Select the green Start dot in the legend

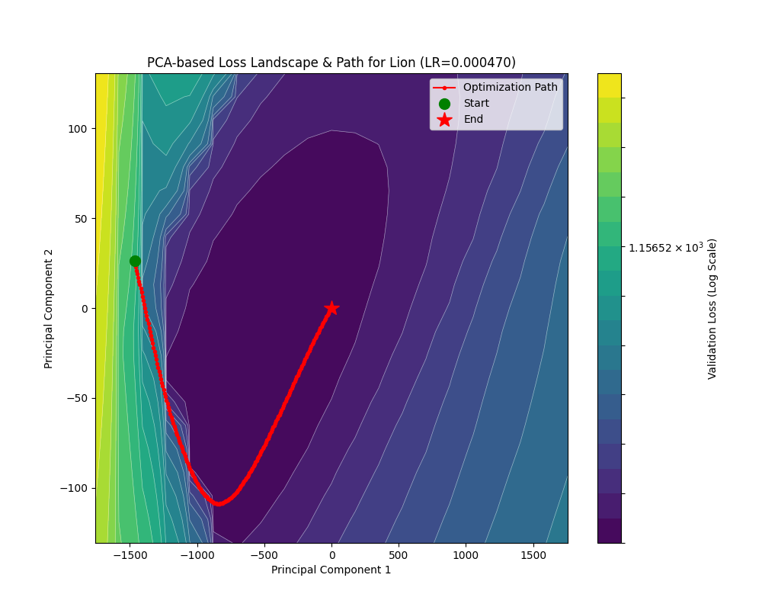tap(444, 104)
